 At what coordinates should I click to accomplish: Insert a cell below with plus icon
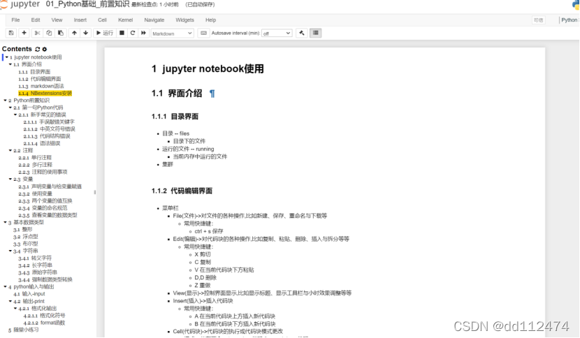tap(24, 33)
